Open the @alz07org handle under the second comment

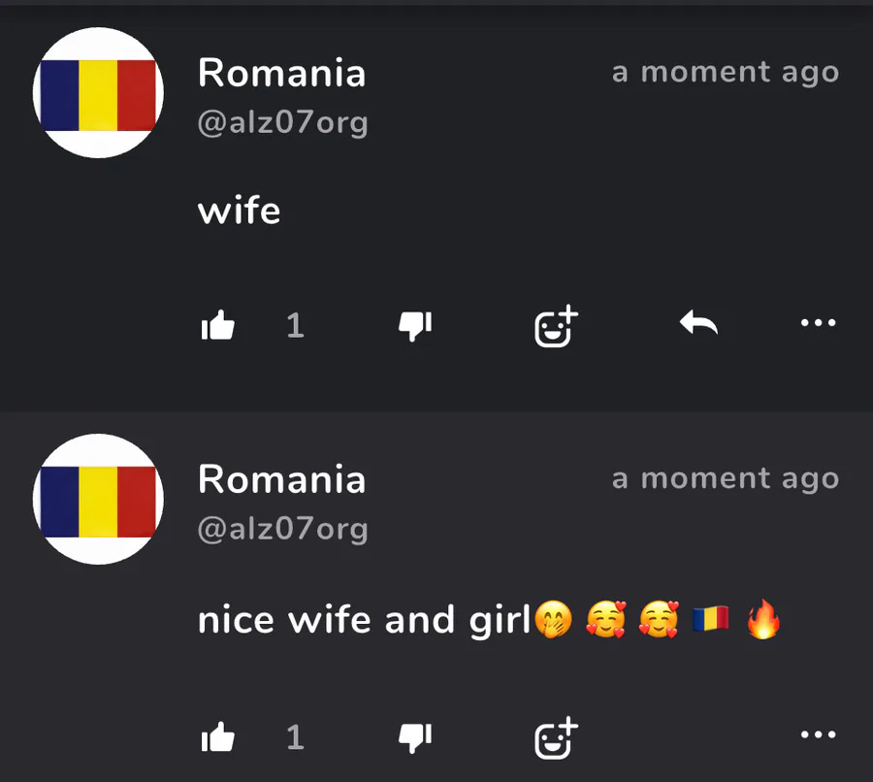283,530
